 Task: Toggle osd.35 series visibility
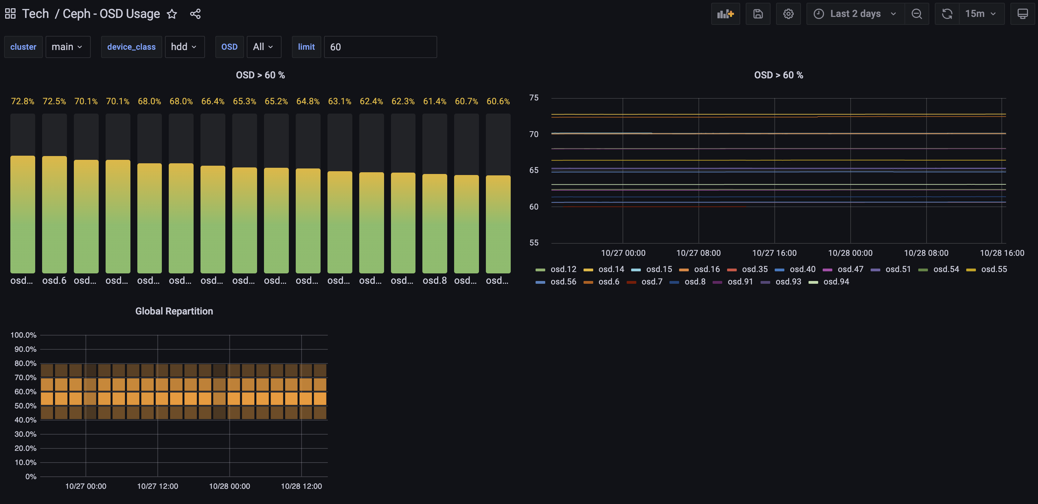click(754, 269)
